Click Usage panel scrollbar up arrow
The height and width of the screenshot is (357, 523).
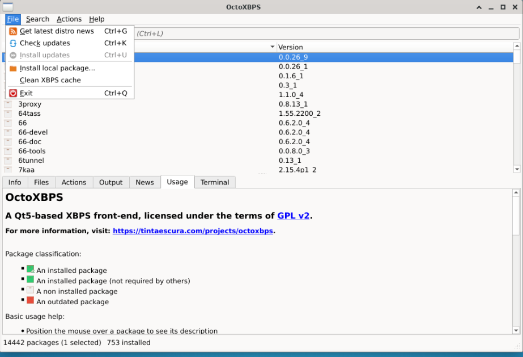click(516, 193)
